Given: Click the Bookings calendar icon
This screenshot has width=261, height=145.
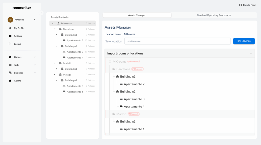Looking at the screenshot, I should point(10,73).
